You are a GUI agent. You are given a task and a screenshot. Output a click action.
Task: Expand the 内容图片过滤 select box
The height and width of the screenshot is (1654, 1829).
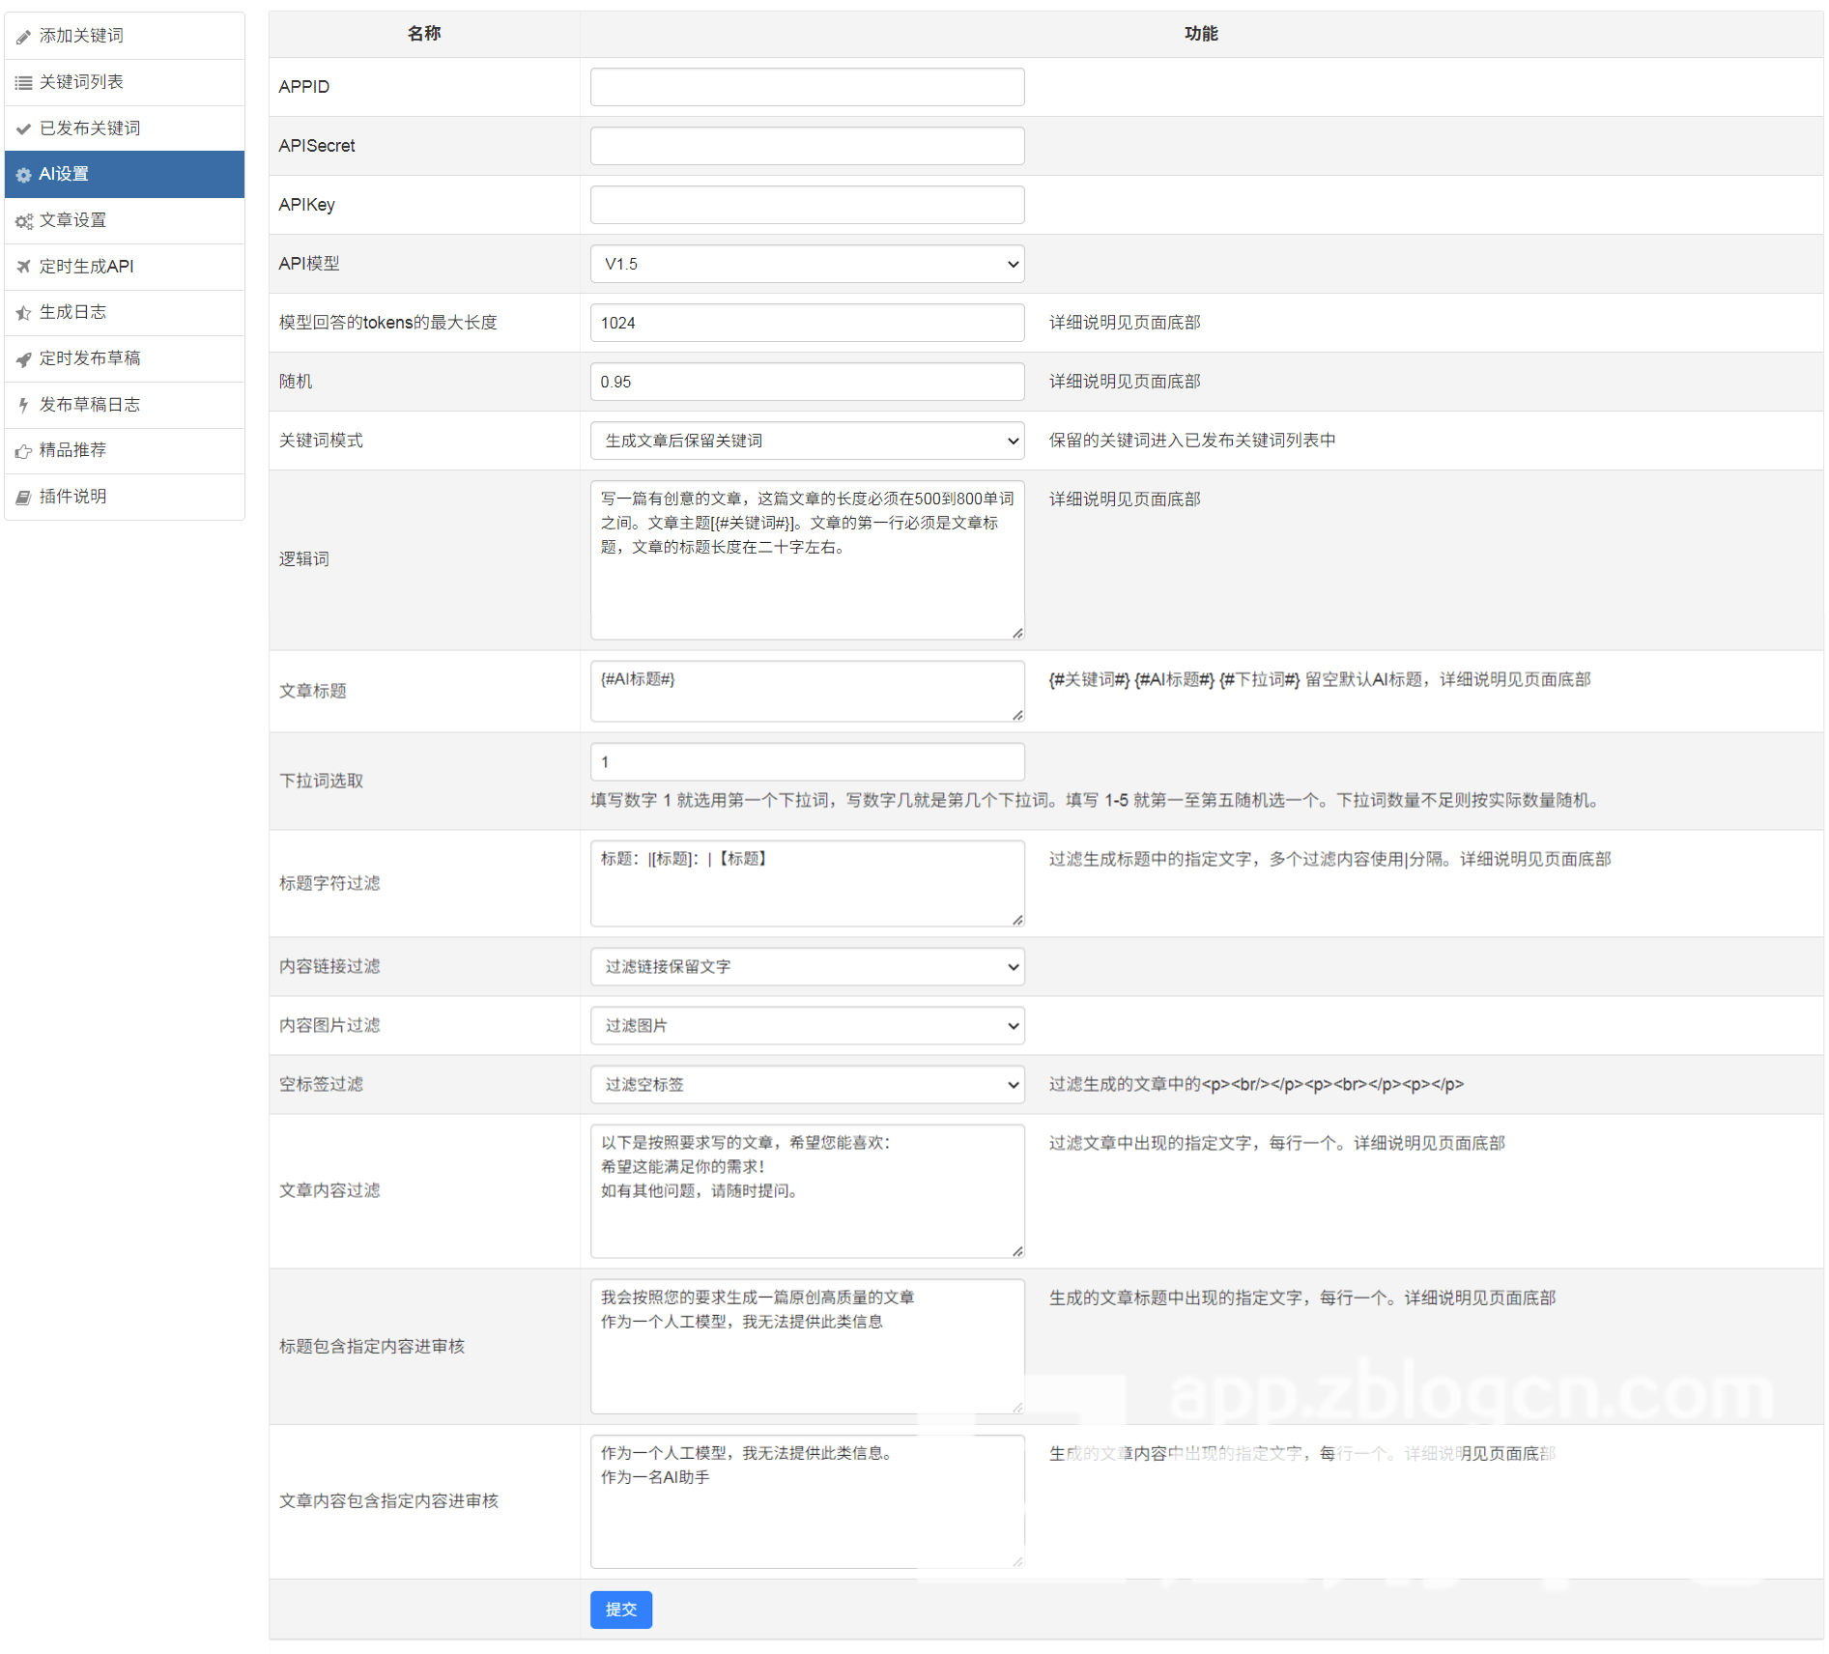coord(807,1026)
